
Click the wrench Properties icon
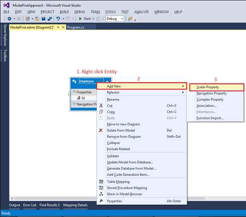click(x=101, y=201)
